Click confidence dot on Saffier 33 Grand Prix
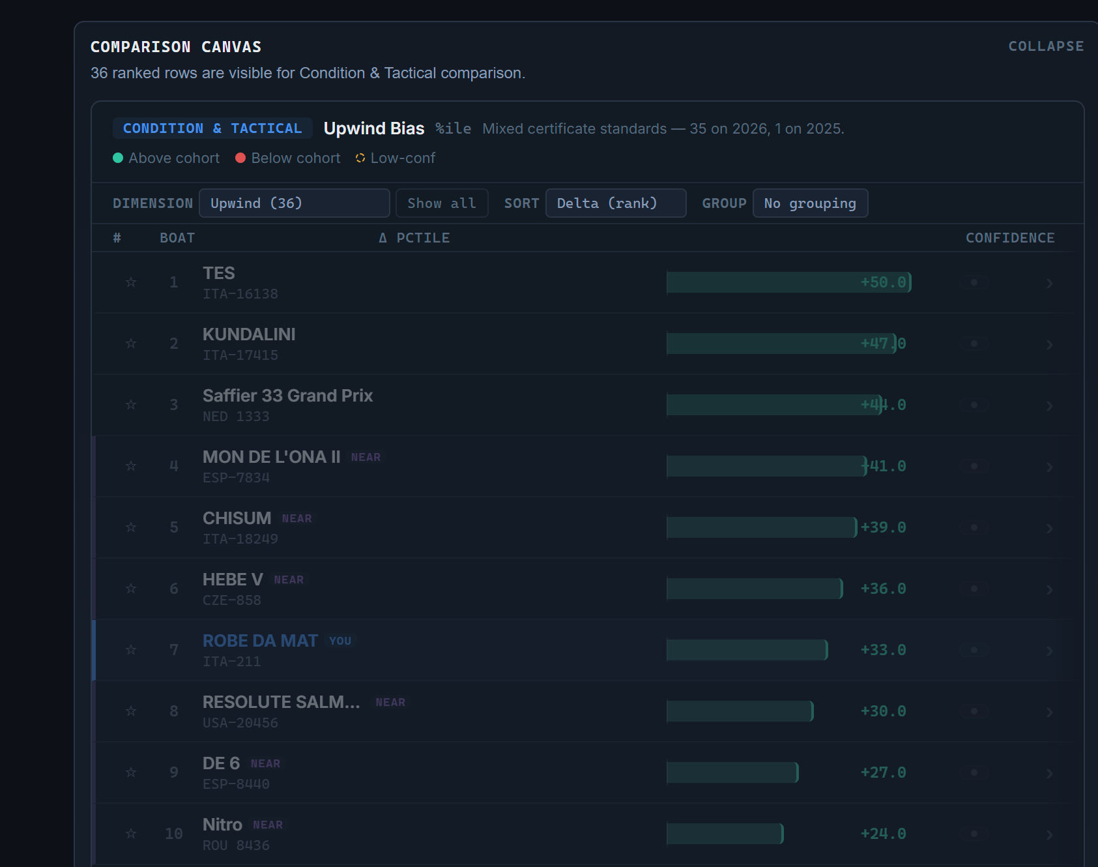 (x=974, y=405)
